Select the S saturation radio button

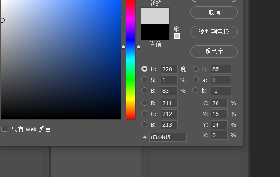[145, 80]
